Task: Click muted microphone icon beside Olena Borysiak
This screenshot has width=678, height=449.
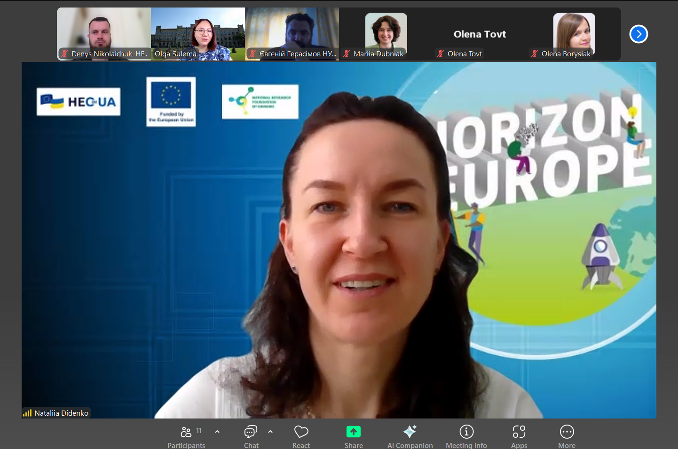Action: coord(535,53)
